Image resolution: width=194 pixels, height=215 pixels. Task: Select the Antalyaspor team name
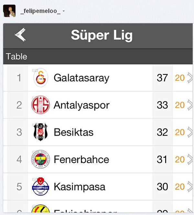click(81, 105)
